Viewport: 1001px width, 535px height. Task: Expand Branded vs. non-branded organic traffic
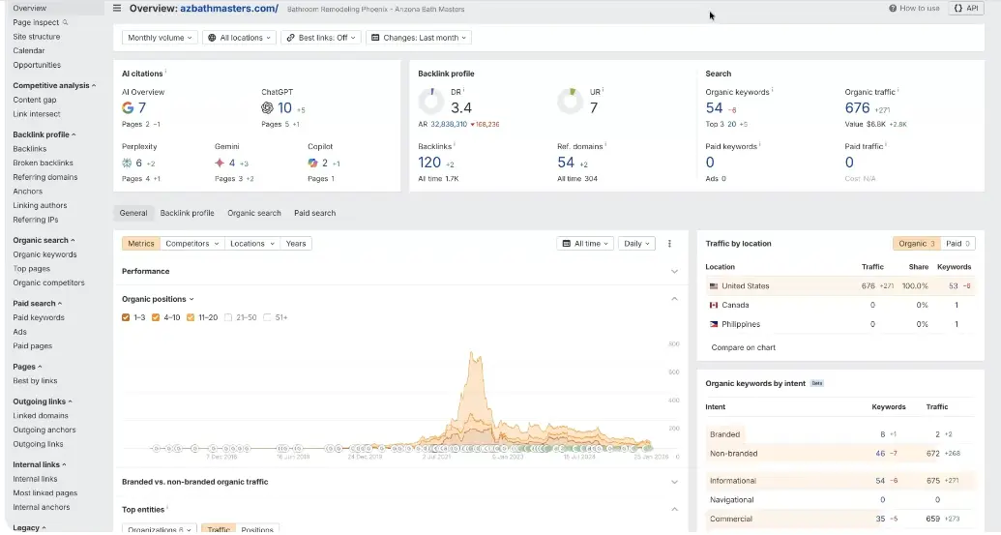674,482
